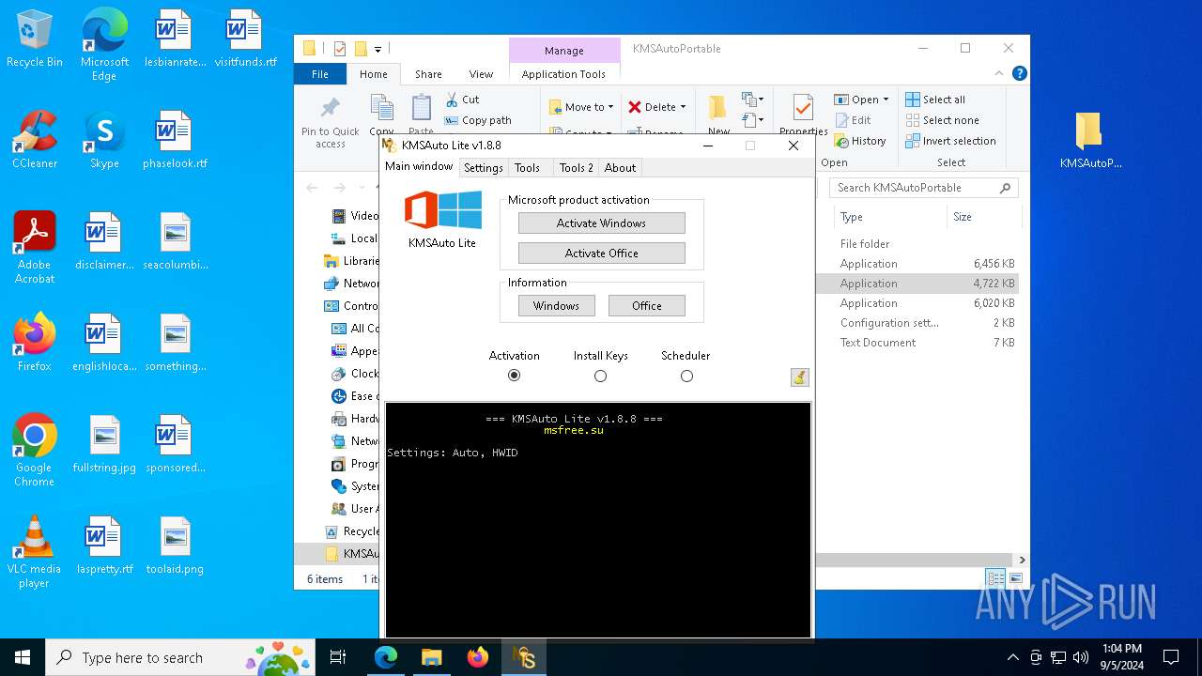Select Recycle Bin in the navigation tree
The width and height of the screenshot is (1202, 676).
point(352,531)
